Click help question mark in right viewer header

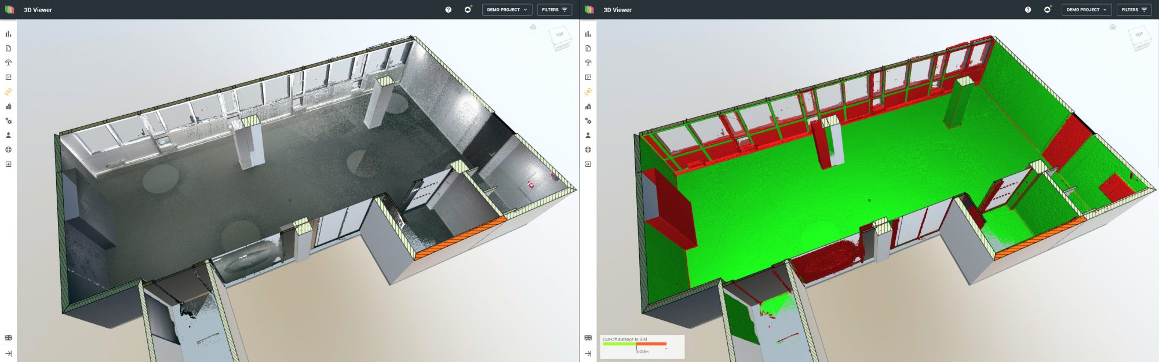pos(1027,10)
